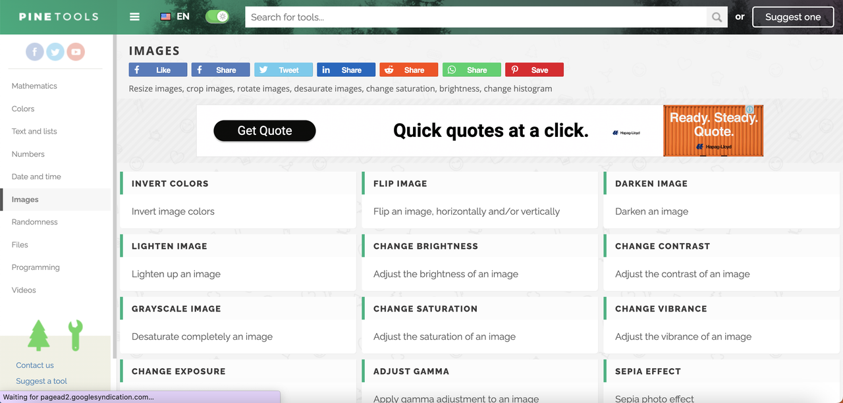
Task: Open the Darken Image tool card
Action: [x=722, y=200]
